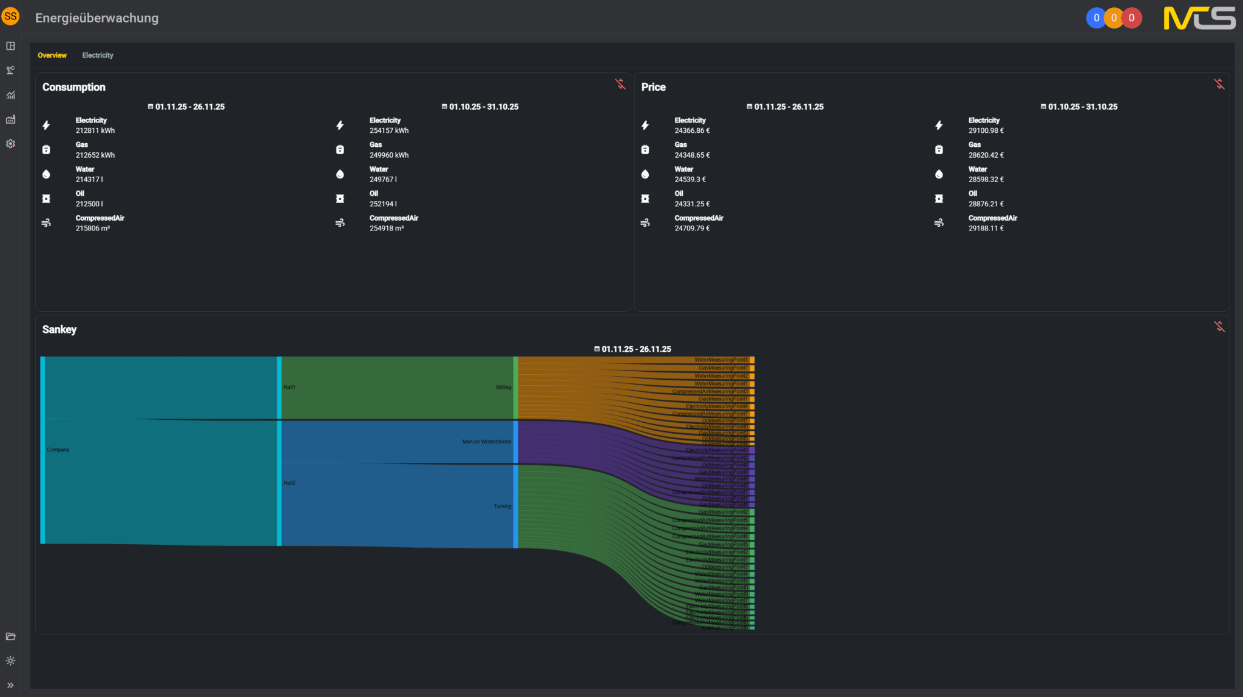Screen dimensions: 1243x697
Task: Open the analytics chart sidebar icon
Action: coord(10,95)
